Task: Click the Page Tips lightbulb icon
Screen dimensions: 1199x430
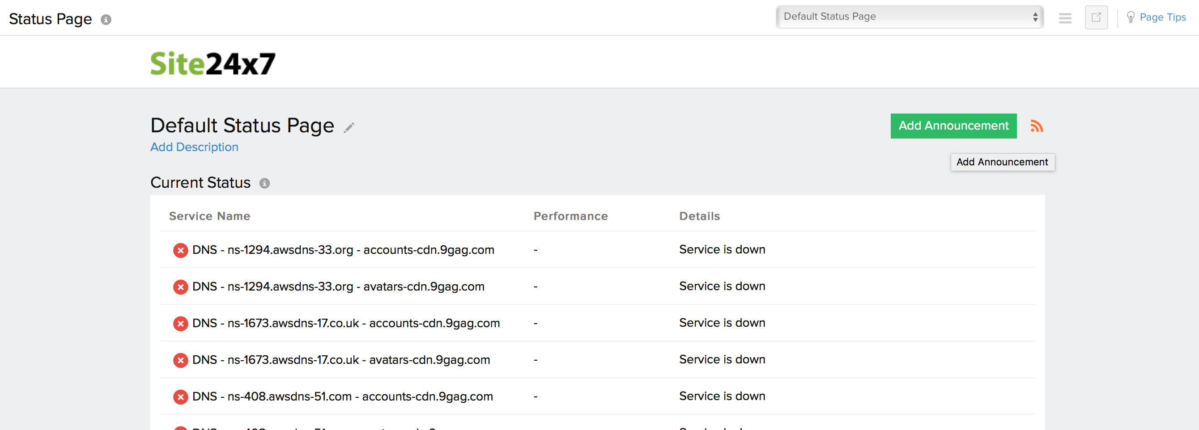Action: [x=1131, y=18]
